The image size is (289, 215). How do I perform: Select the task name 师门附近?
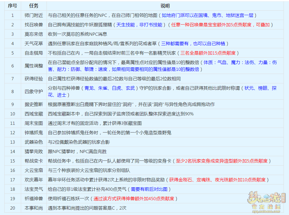[34, 15]
